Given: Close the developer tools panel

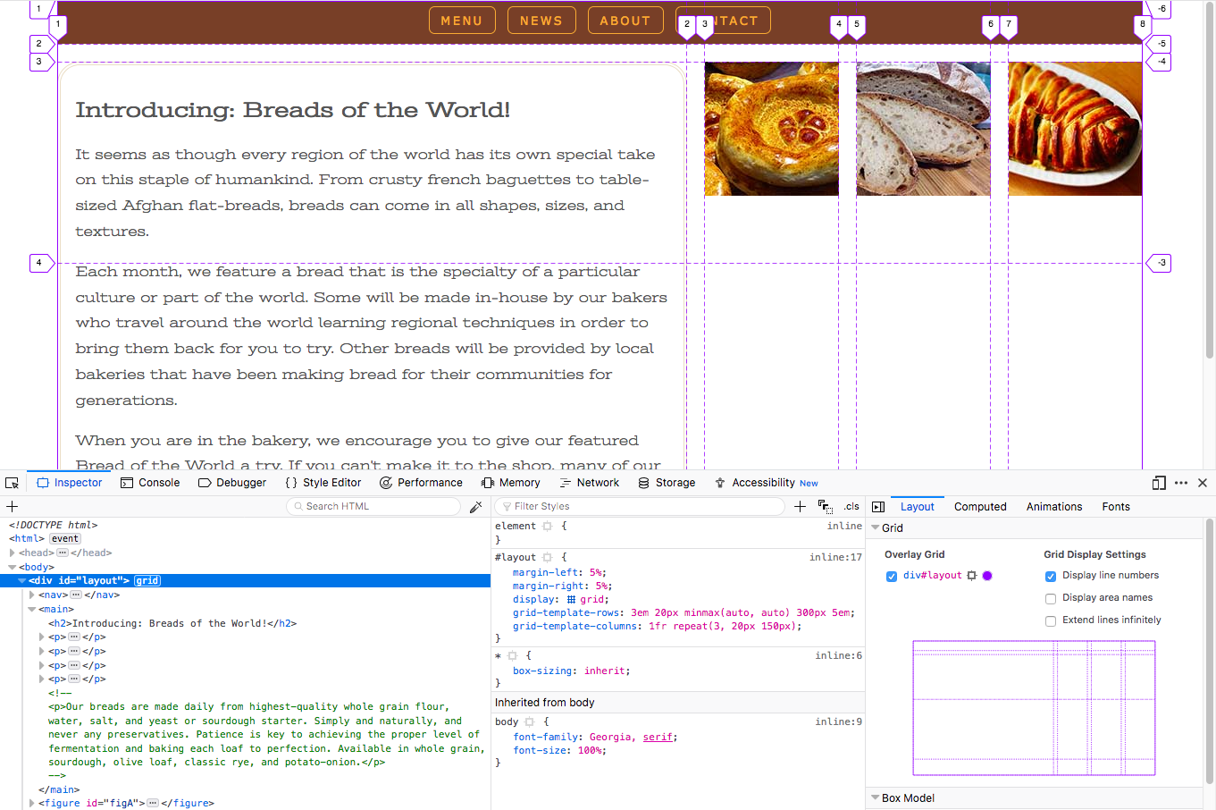Looking at the screenshot, I should coord(1203,483).
